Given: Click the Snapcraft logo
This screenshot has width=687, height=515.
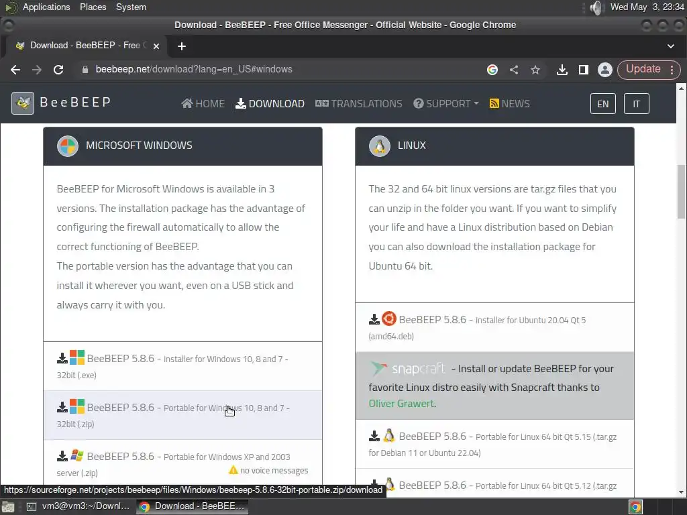Looking at the screenshot, I should click(x=407, y=369).
